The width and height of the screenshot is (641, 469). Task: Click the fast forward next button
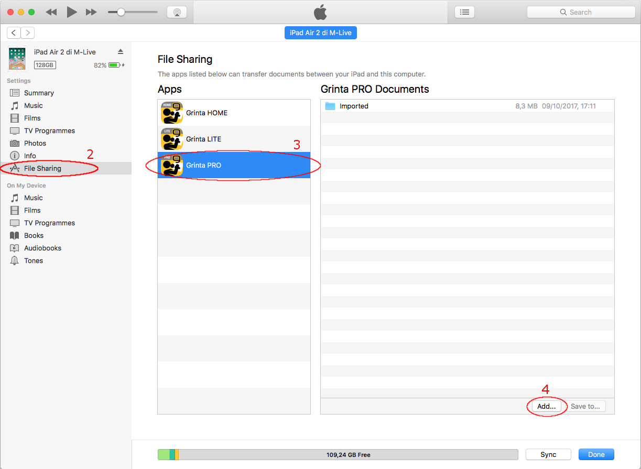pos(91,12)
